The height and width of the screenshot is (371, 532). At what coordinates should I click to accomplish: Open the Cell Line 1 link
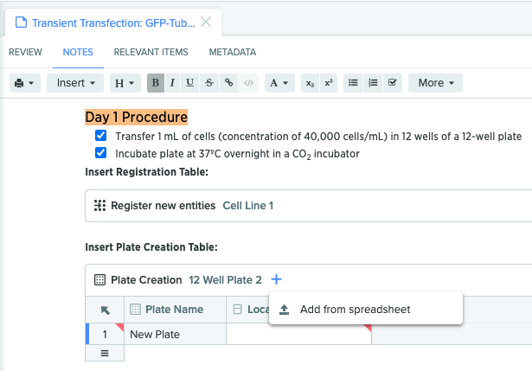(x=247, y=206)
